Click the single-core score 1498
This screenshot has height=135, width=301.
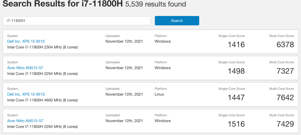coord(236,71)
